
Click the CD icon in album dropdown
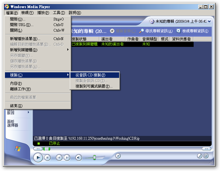pyautogui.click(x=152, y=21)
